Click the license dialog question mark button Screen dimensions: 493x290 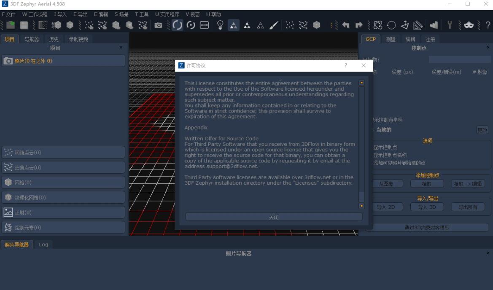(346, 65)
